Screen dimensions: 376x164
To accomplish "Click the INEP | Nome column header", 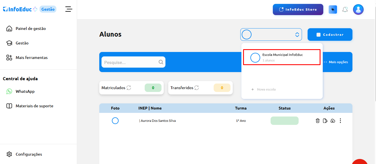I will (150, 108).
